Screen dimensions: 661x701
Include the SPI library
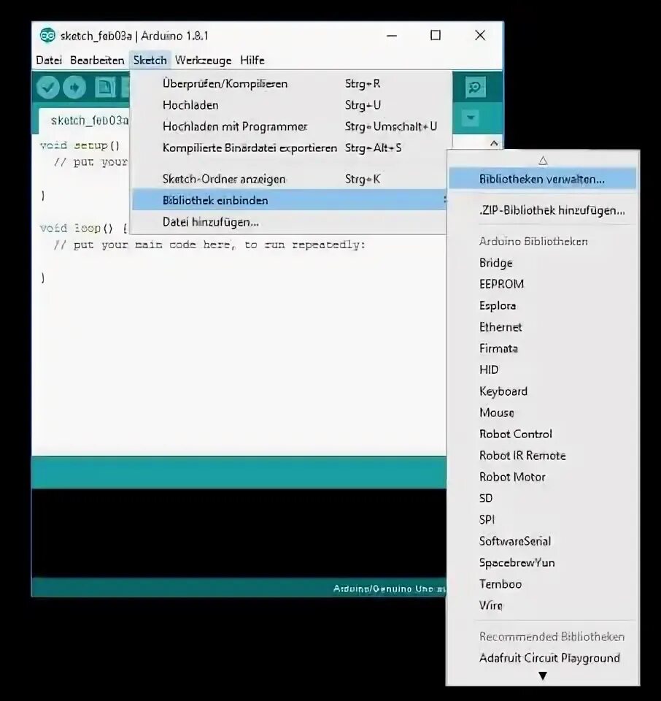point(542,519)
